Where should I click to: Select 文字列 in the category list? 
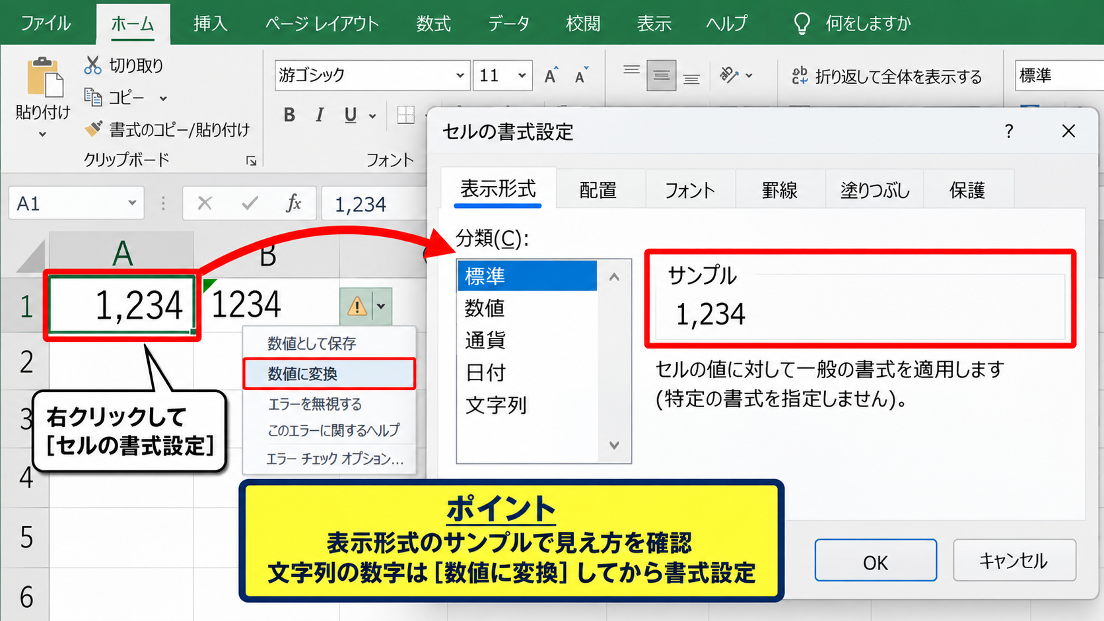[527, 405]
